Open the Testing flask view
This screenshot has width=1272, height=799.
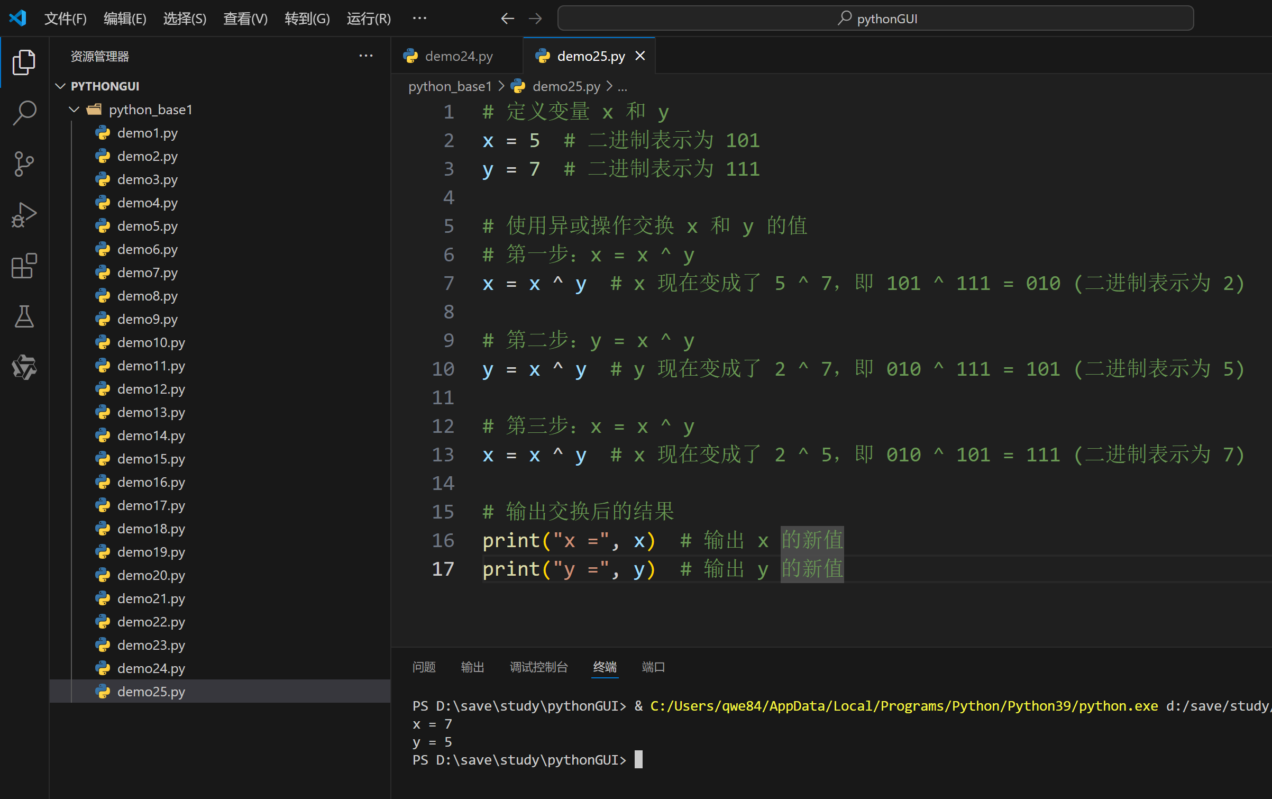24,316
